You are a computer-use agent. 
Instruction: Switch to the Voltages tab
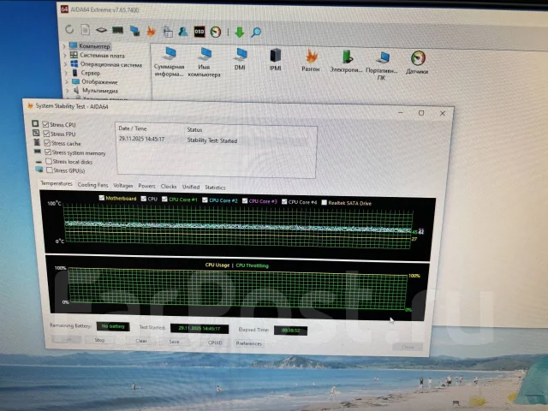point(122,185)
